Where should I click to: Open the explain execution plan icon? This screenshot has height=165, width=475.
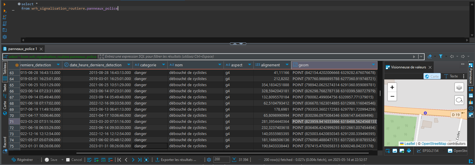[4, 24]
